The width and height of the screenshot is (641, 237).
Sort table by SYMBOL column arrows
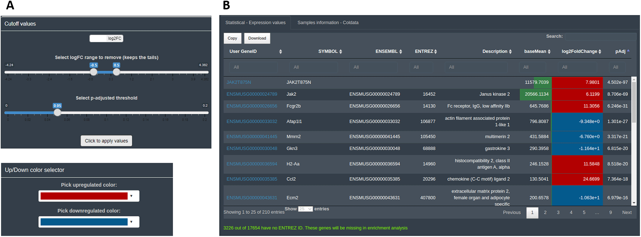(340, 52)
